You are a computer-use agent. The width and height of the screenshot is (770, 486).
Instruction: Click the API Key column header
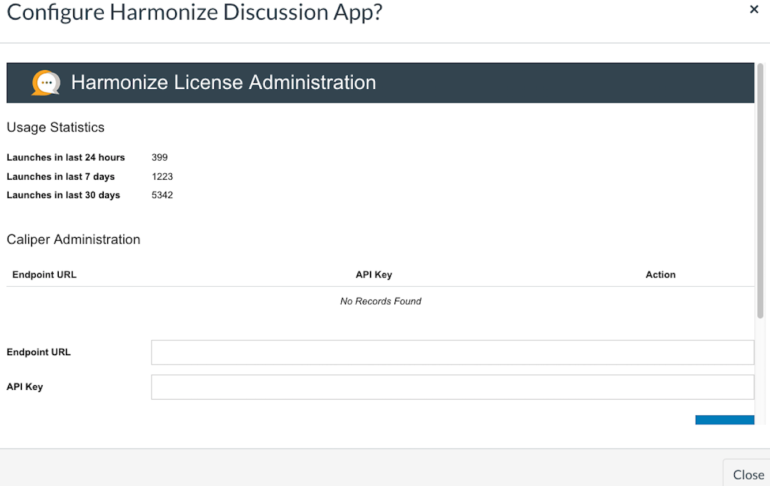coord(373,275)
